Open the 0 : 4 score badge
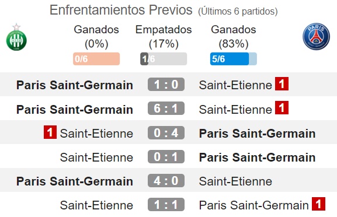337x217 pixels. 166,132
